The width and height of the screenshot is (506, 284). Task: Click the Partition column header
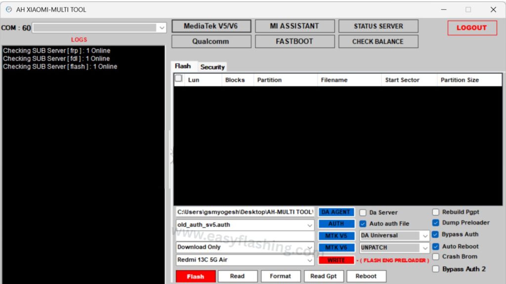point(269,80)
